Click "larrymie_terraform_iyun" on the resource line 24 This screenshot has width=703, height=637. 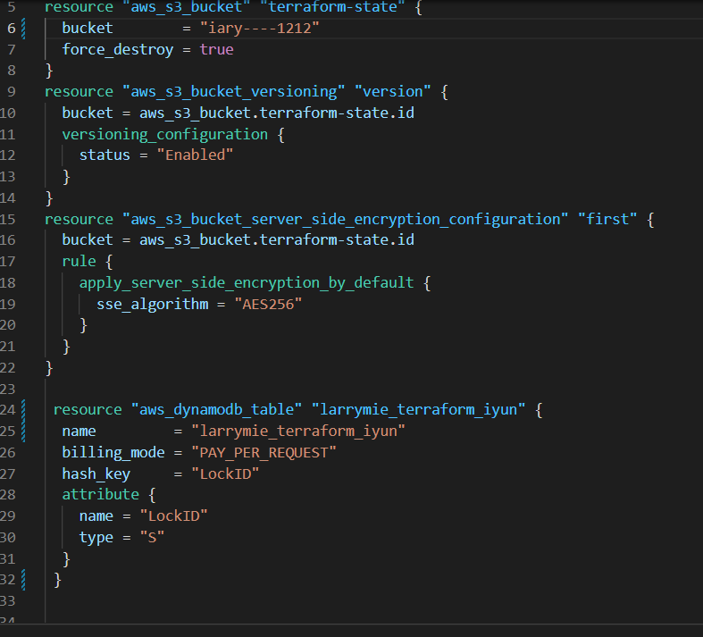[418, 410]
